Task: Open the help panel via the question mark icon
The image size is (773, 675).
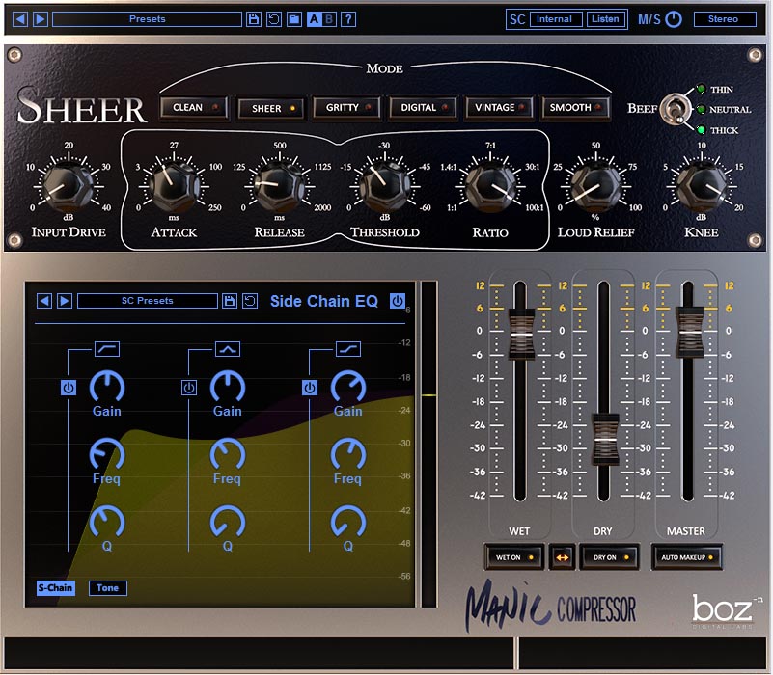Action: tap(349, 18)
